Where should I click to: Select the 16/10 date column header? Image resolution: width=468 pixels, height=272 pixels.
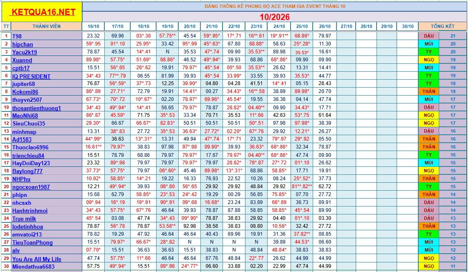click(x=94, y=26)
